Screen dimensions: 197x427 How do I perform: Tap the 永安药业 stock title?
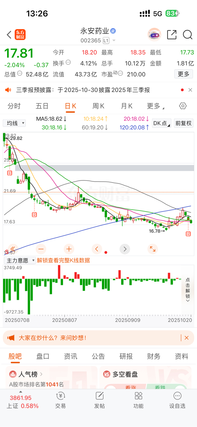(x=95, y=31)
